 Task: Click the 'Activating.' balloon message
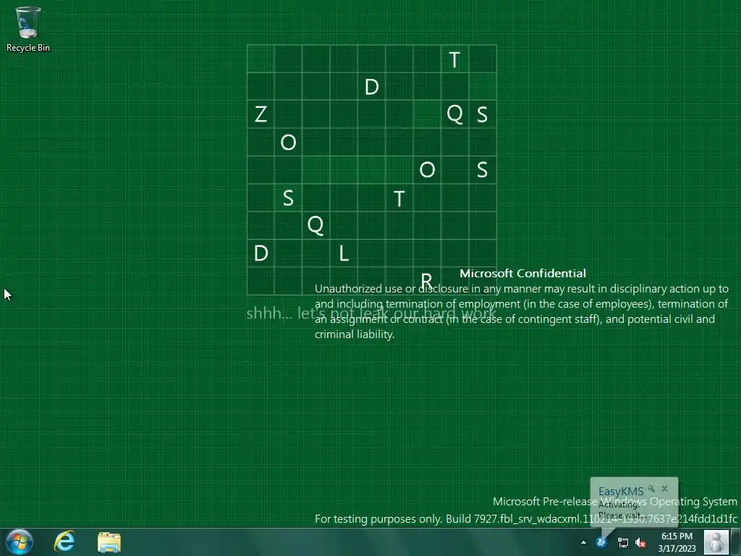click(619, 505)
